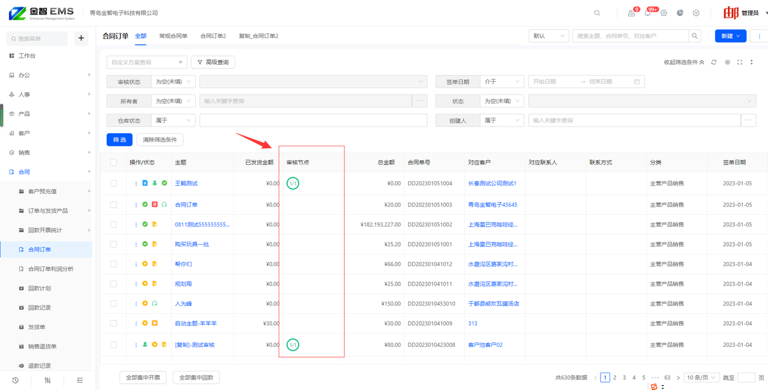Select checkbox for 王鹤测试 row

tap(113, 184)
